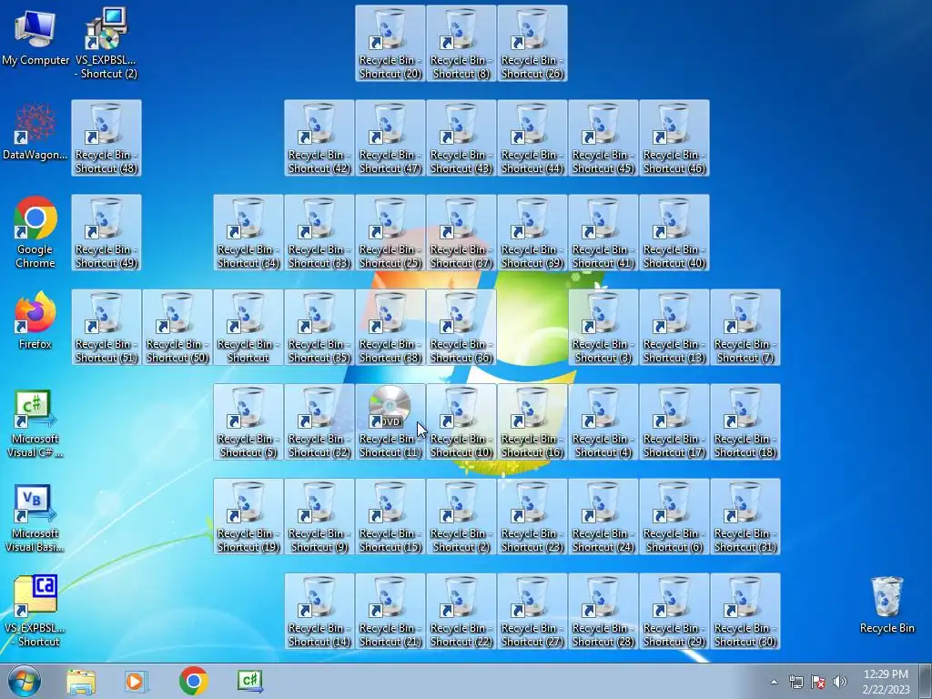
Task: Select Microsoft Visual Basic desktop shortcut
Action: (35, 517)
